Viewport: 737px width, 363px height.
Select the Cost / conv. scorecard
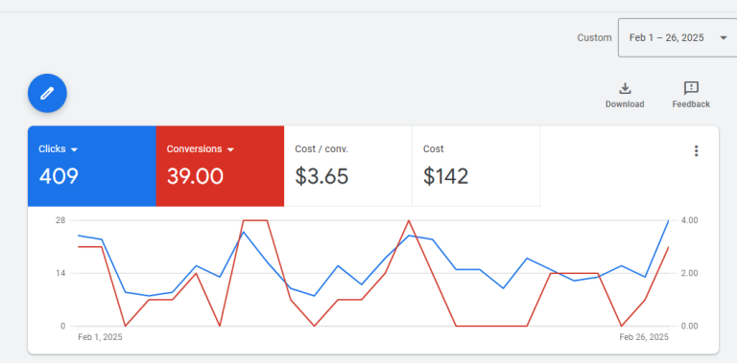(x=348, y=166)
